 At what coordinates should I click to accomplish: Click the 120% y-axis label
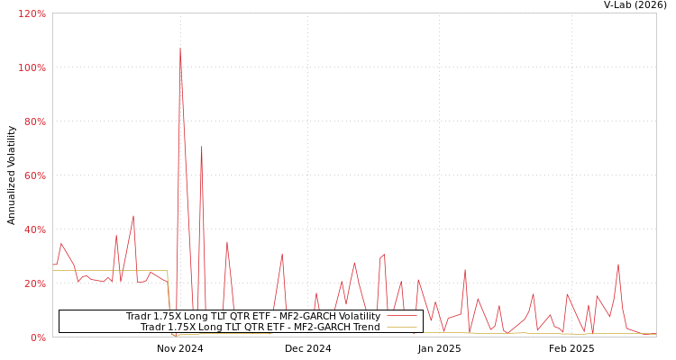click(x=32, y=13)
